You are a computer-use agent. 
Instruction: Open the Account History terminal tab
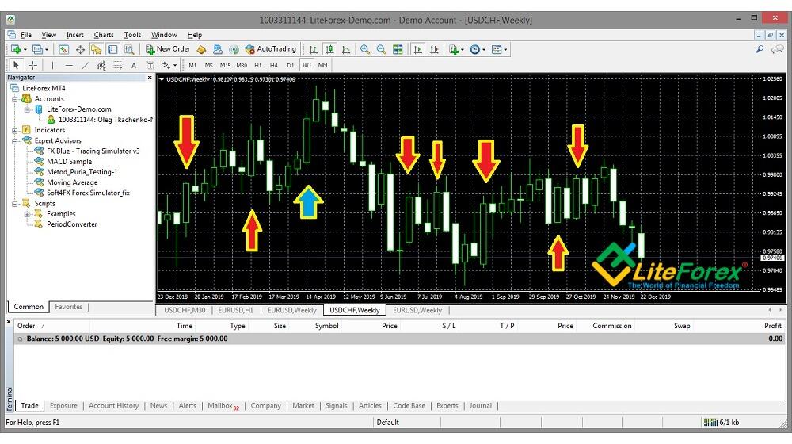tap(113, 406)
